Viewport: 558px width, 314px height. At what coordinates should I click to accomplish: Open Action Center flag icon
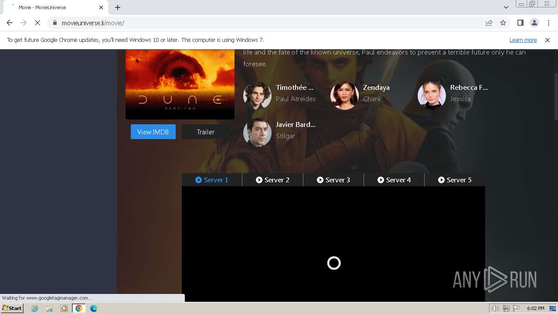click(517, 308)
